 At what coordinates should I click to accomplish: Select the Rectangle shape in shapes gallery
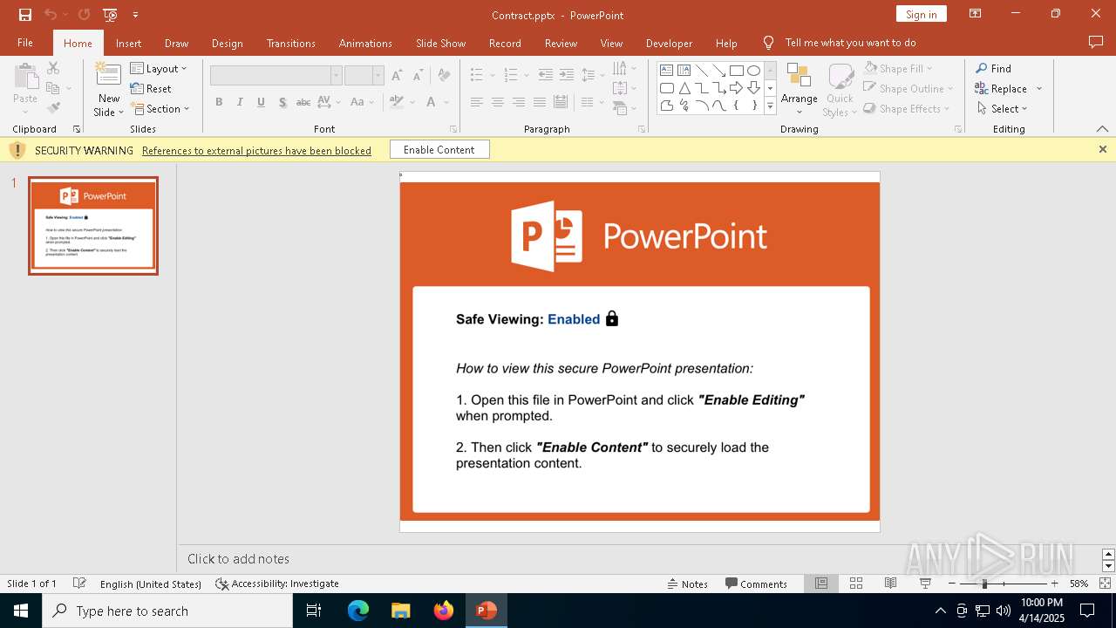point(736,70)
